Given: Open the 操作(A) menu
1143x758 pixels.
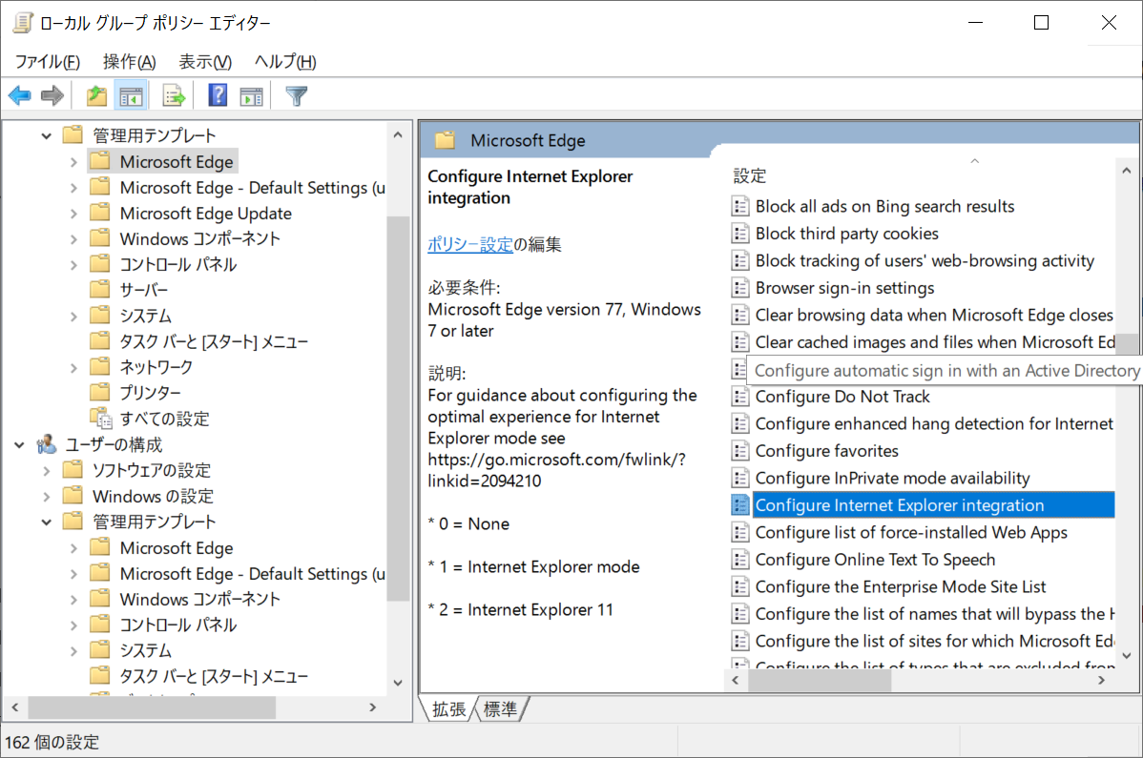Looking at the screenshot, I should point(129,62).
